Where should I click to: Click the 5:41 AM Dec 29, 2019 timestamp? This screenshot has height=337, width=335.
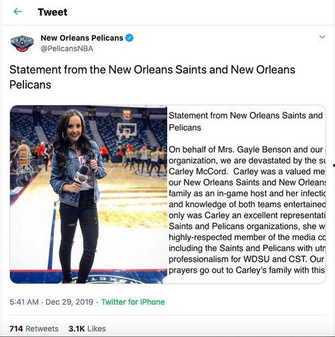(x=52, y=302)
